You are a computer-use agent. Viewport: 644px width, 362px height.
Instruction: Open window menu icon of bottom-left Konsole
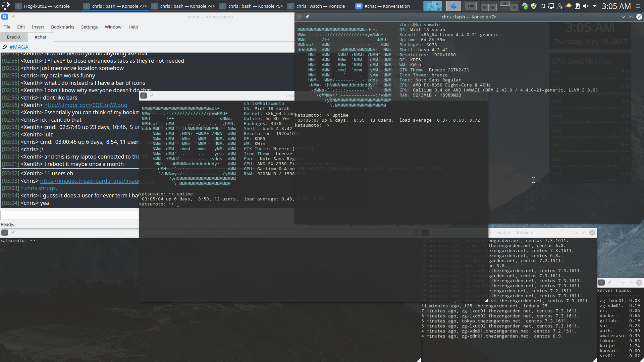5,233
